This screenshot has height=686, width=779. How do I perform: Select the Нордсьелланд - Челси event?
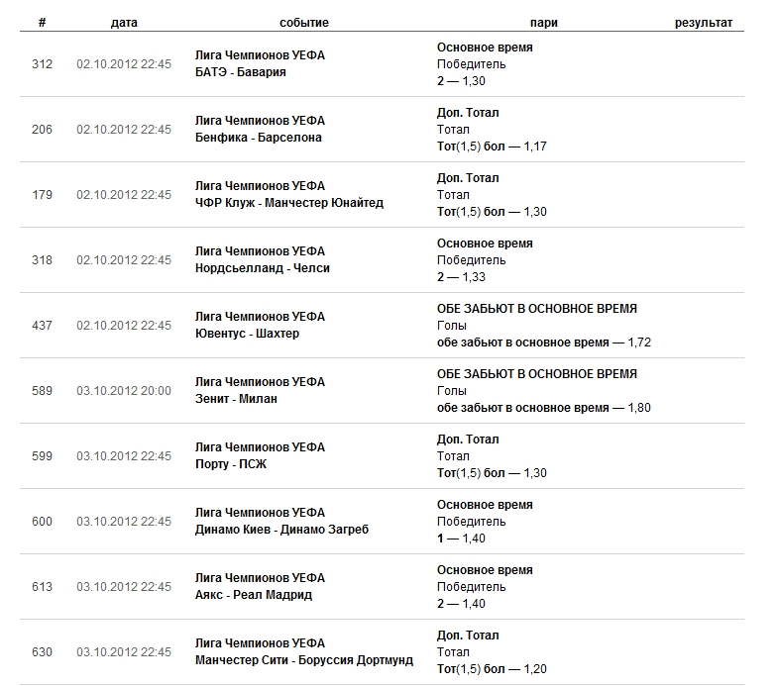(263, 268)
